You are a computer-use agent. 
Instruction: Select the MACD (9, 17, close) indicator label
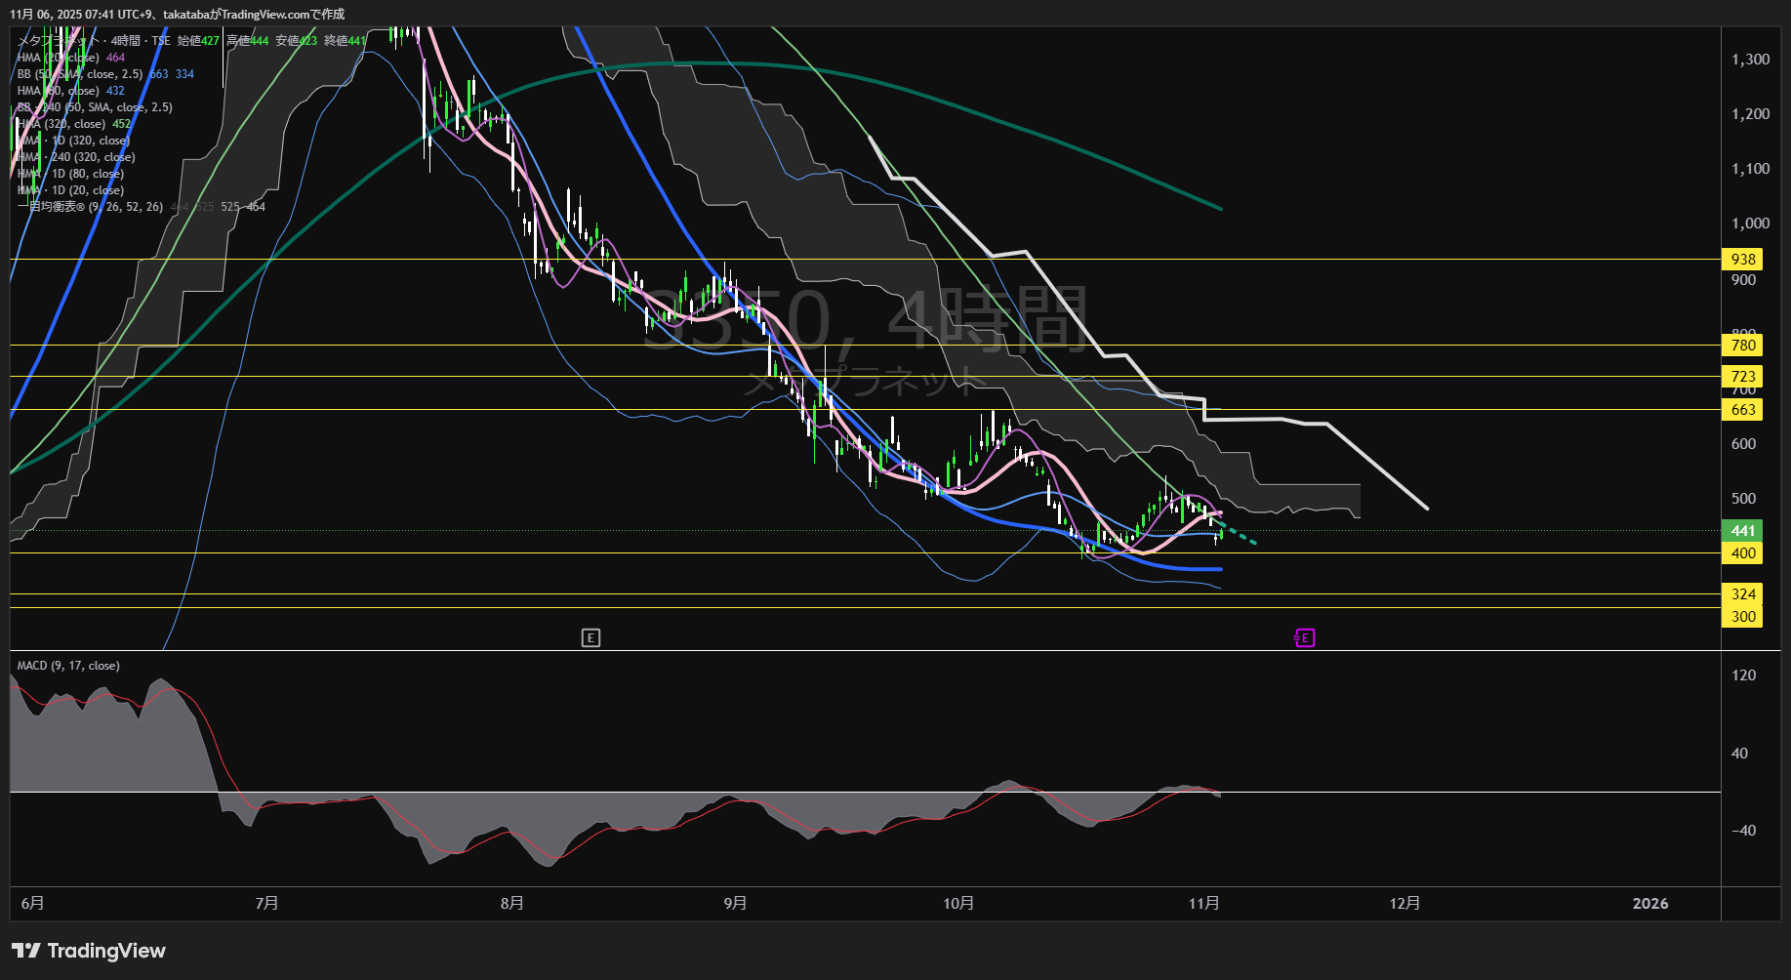click(x=68, y=666)
